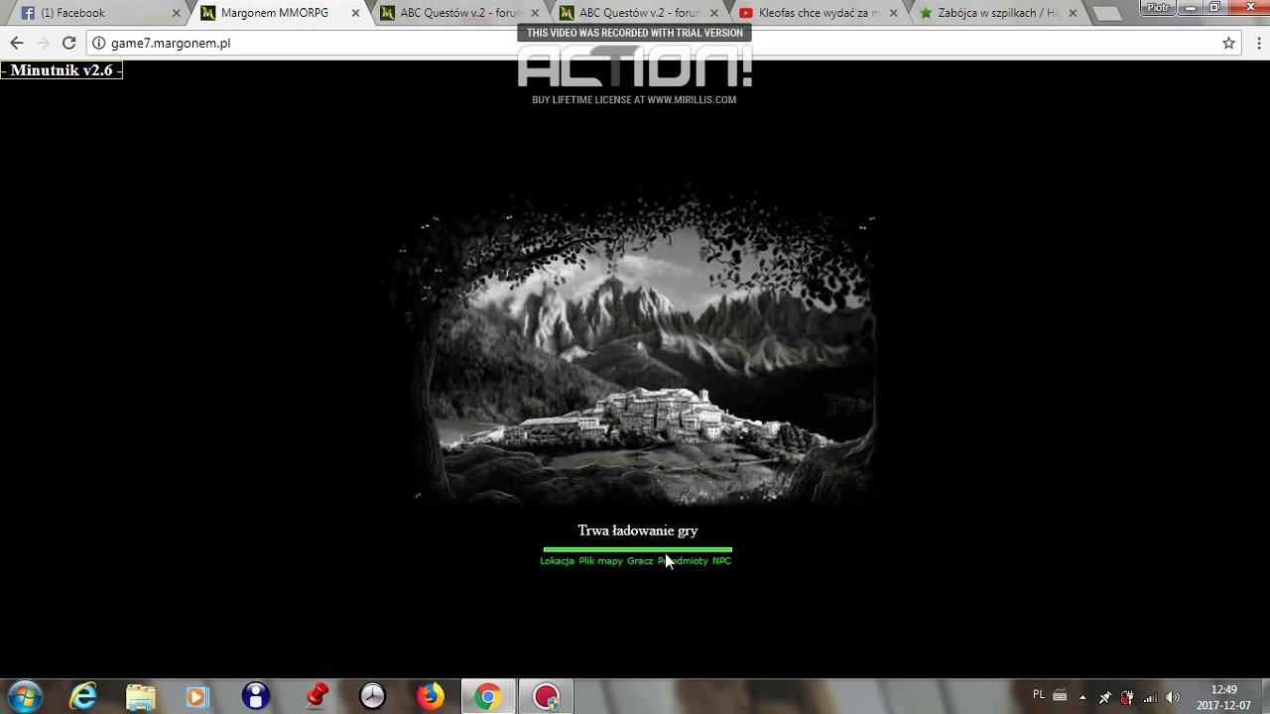Select the Margonem MMORPG tab

278,13
